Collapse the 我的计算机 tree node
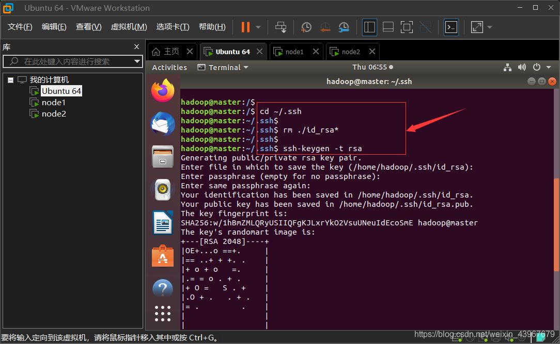The width and height of the screenshot is (560, 344). [x=10, y=80]
